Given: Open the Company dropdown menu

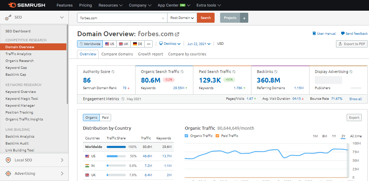Looking at the screenshot, I should pyautogui.click(x=140, y=5).
